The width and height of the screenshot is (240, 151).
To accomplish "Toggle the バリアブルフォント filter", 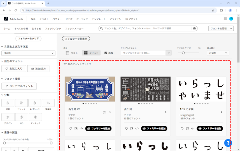I will [x=19, y=86].
